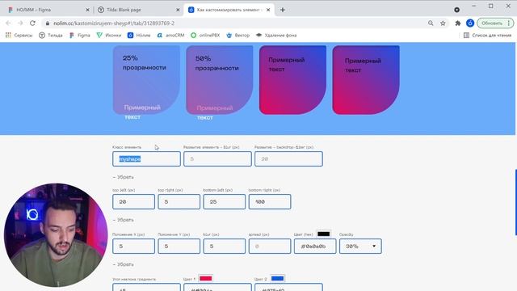This screenshot has width=517, height=291.
Task: Focus the shadow spread px field
Action: tap(270, 246)
